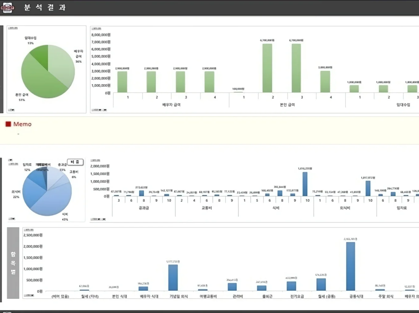Click the 비중 button on blue pie chart
The width and height of the screenshot is (419, 313).
click(x=75, y=162)
